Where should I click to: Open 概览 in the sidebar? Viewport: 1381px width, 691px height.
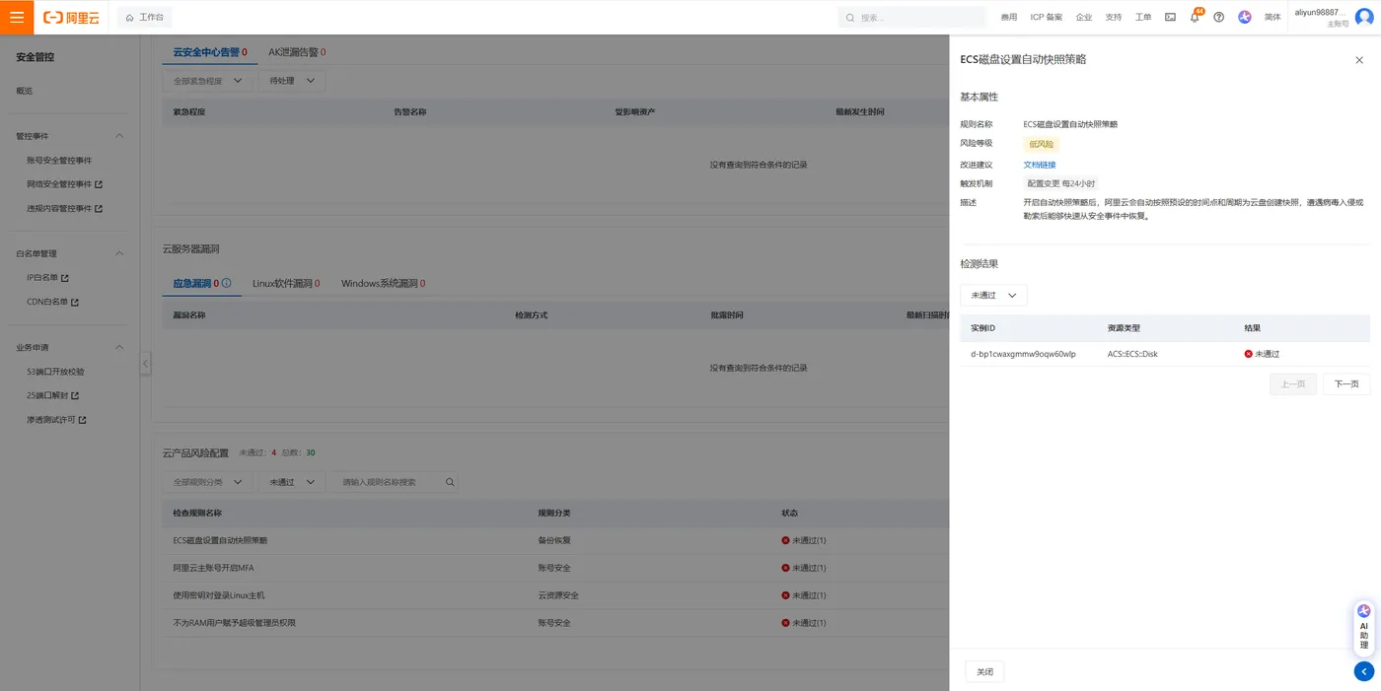[x=25, y=91]
